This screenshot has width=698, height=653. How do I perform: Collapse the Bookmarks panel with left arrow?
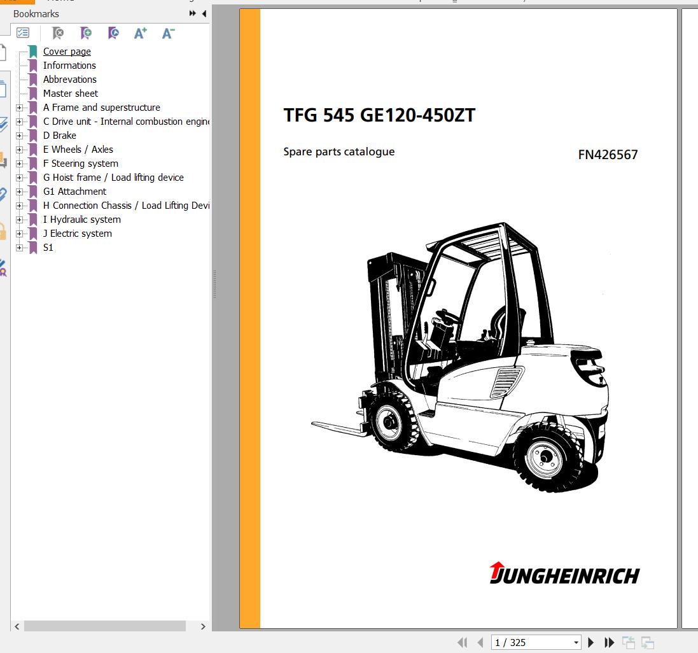coord(204,13)
